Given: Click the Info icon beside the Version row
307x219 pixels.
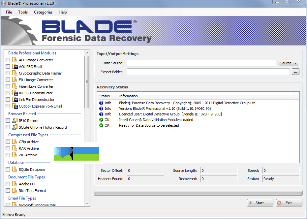Looking at the screenshot, I should click(101, 109).
